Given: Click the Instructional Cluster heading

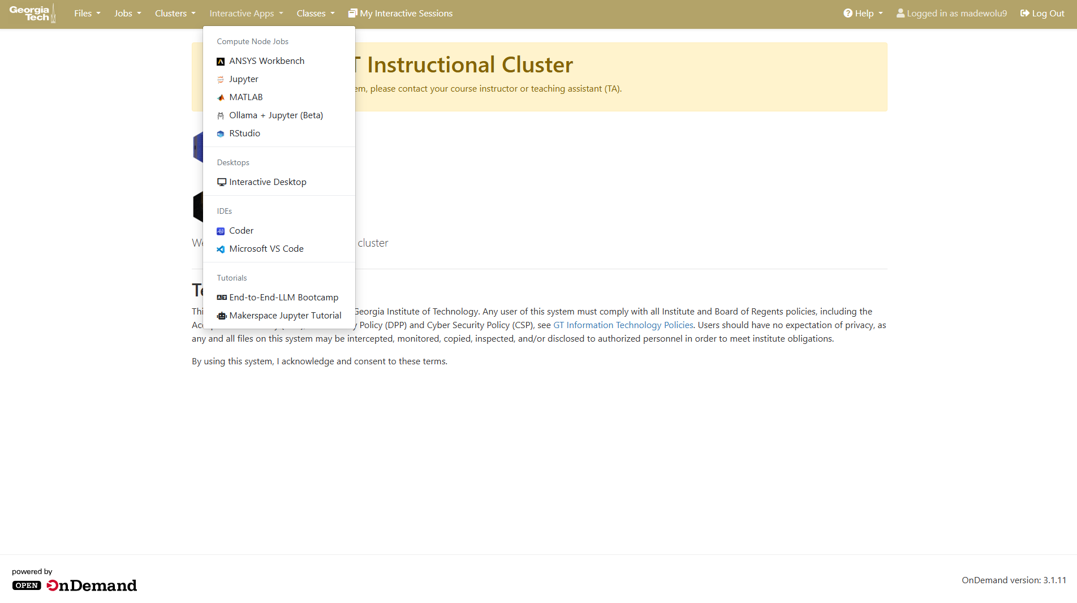Looking at the screenshot, I should coord(470,65).
